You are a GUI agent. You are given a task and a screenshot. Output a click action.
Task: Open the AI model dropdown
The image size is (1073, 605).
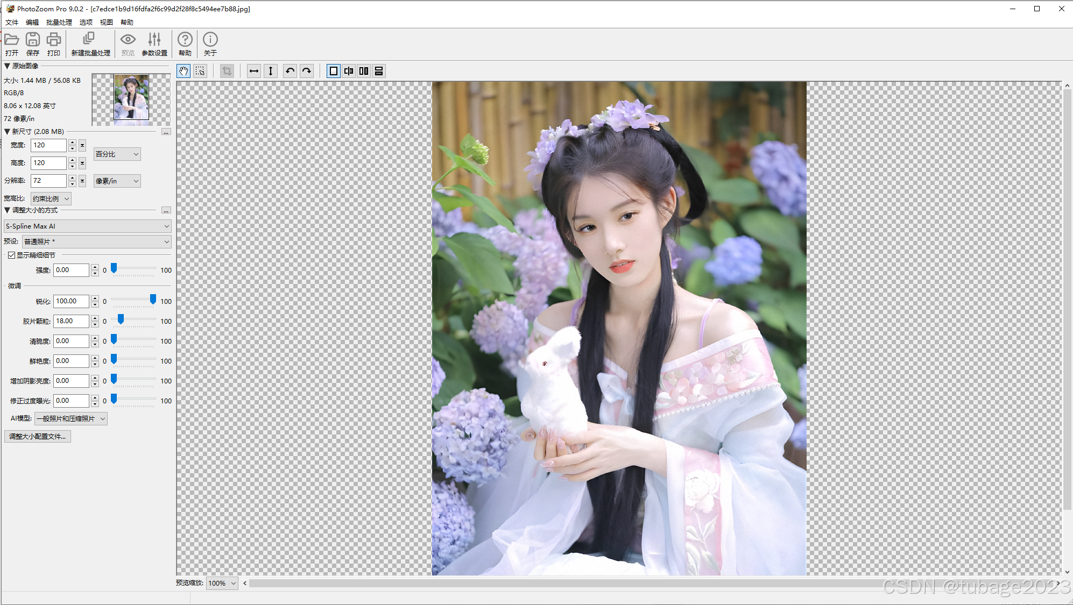click(70, 418)
